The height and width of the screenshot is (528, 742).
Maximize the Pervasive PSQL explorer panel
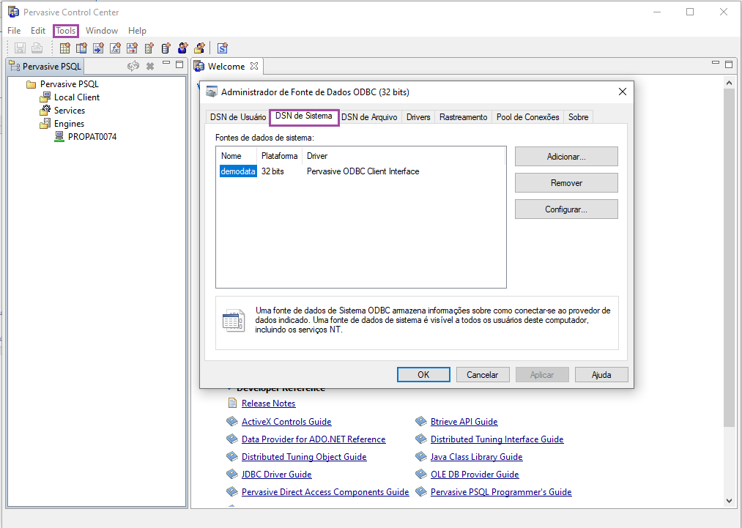pos(179,64)
